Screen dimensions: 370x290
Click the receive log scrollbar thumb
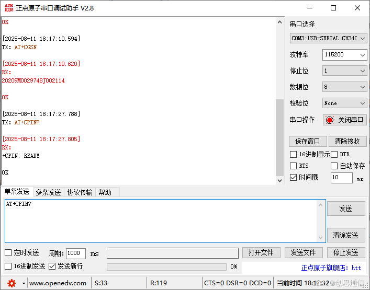coord(280,137)
